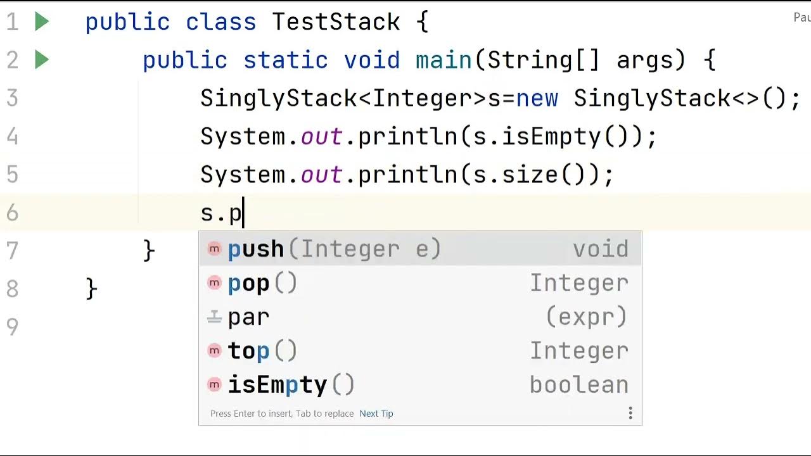The width and height of the screenshot is (811, 456).
Task: Choose pop() in the autocomplete suggestions
Action: (262, 283)
